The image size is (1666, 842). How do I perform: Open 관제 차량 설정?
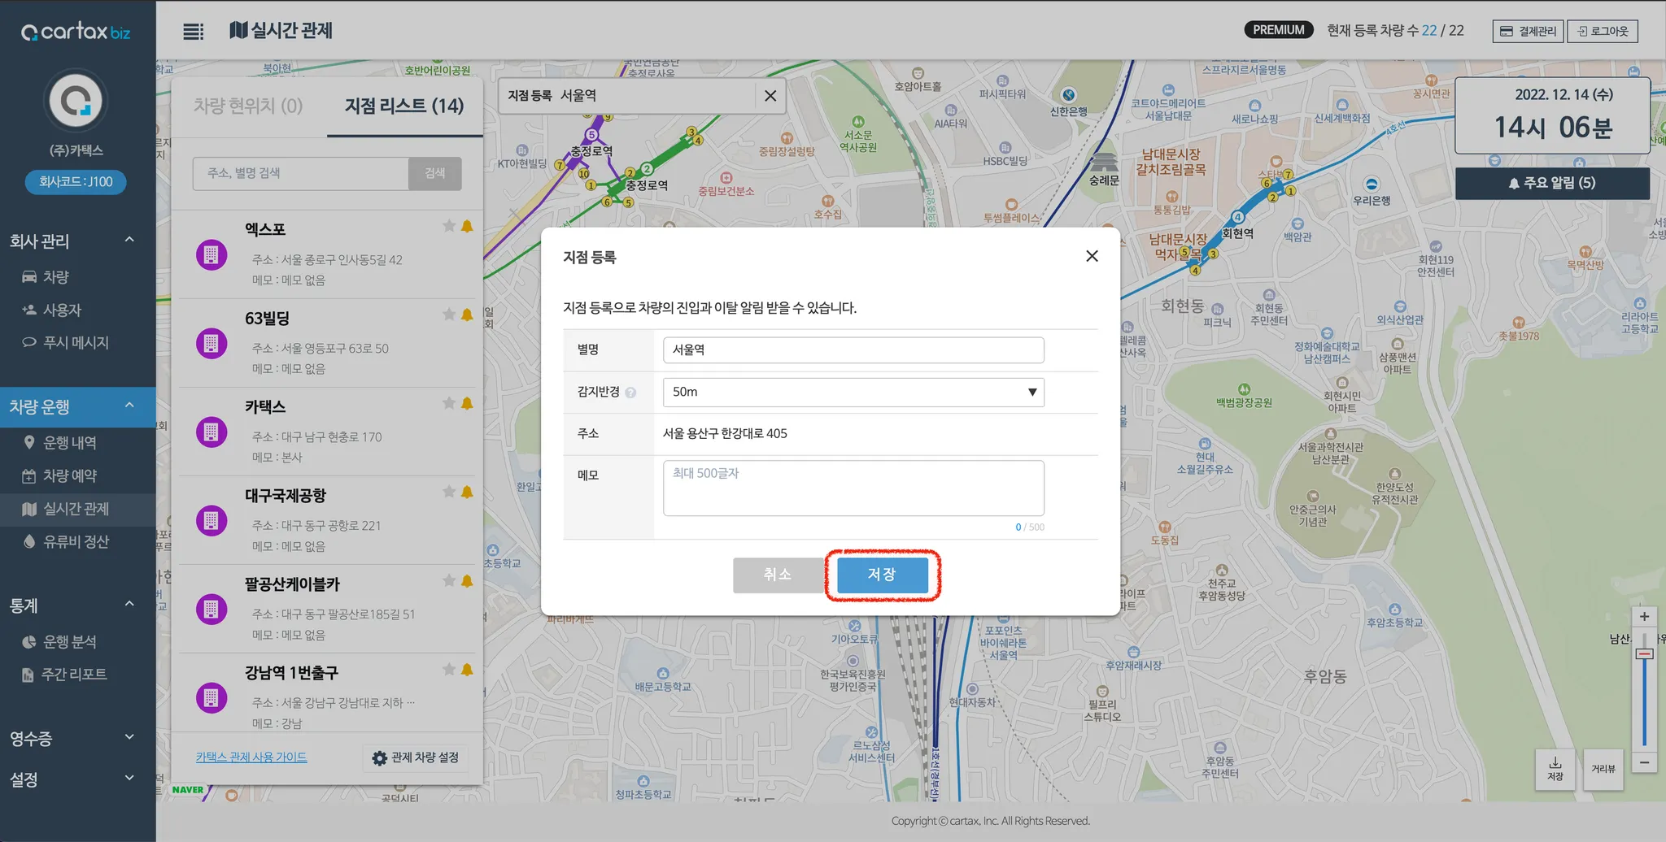(415, 757)
